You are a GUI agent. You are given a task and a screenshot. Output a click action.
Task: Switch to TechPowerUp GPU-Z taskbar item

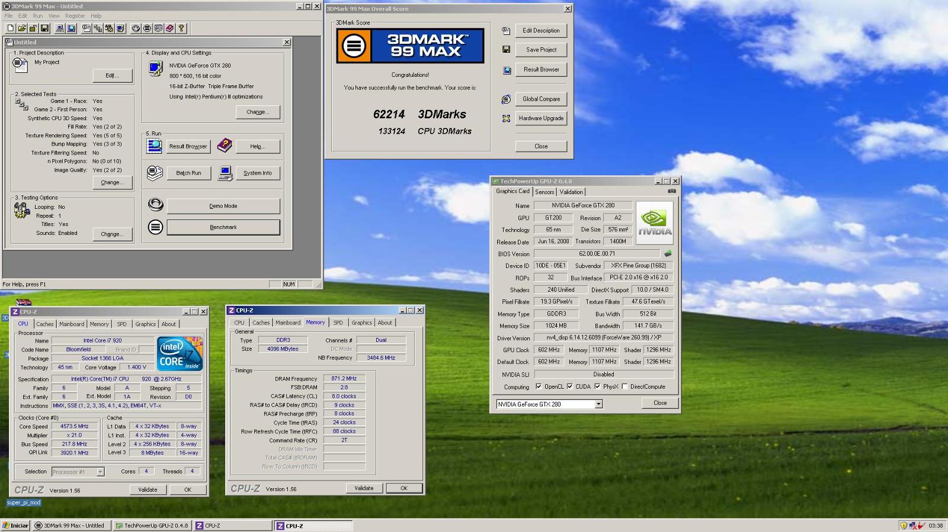152,525
